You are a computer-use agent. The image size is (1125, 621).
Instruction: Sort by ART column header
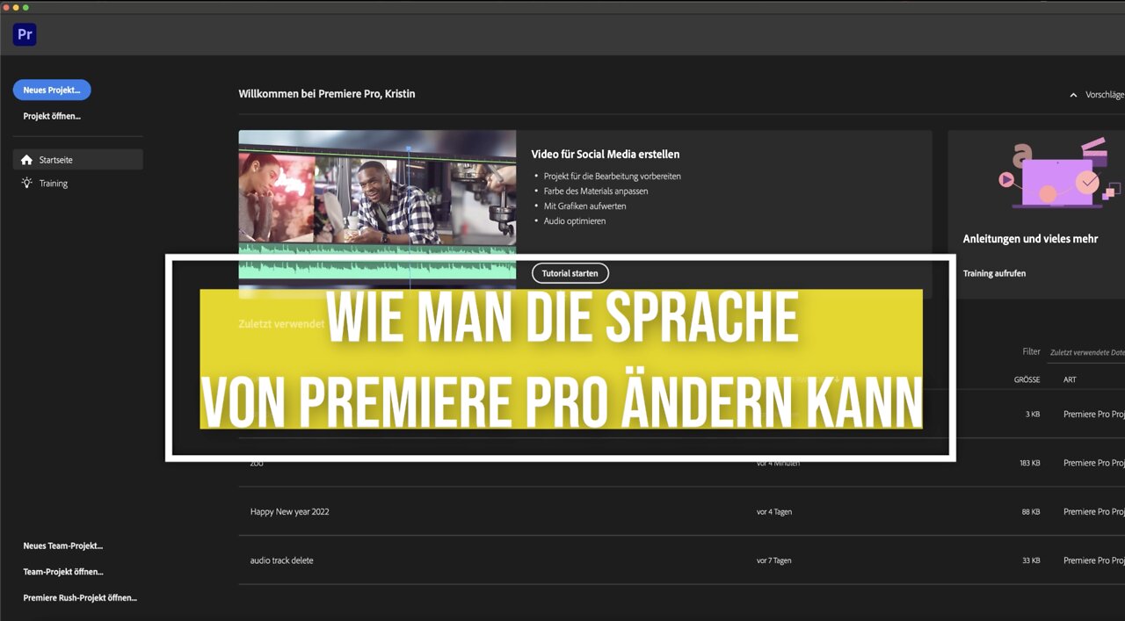(x=1070, y=379)
